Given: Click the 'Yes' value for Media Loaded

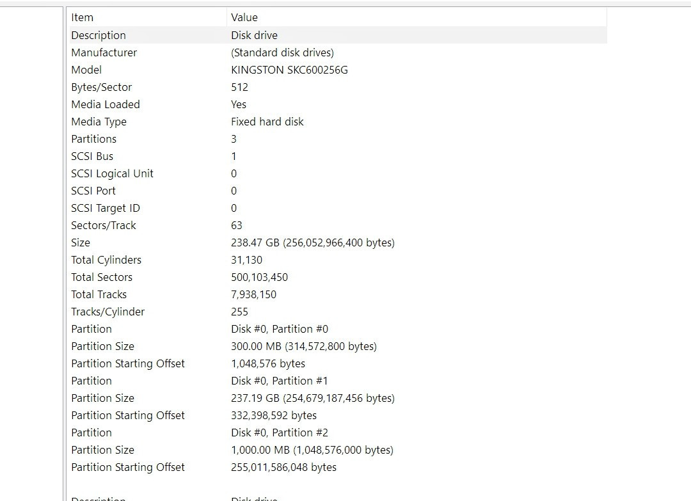Looking at the screenshot, I should coord(239,104).
